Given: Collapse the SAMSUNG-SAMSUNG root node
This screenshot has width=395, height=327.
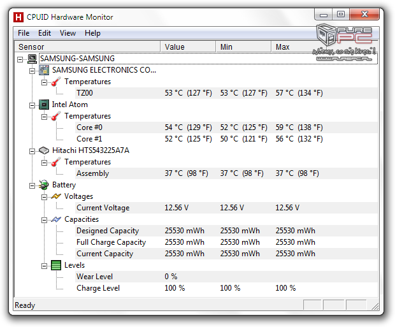Looking at the screenshot, I should click(x=20, y=60).
